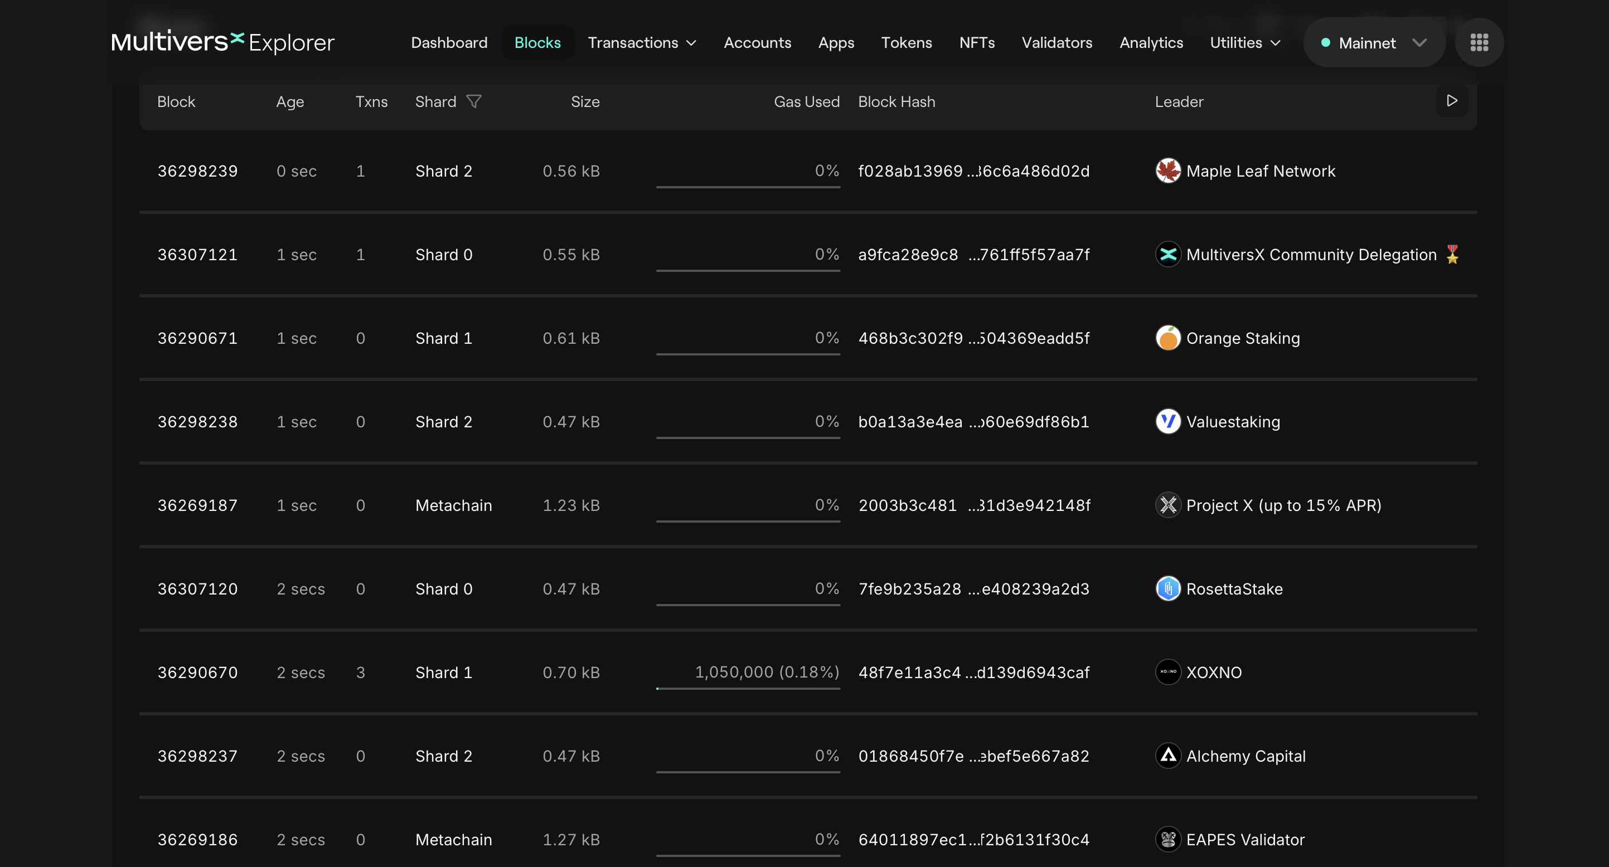Click the medal badge beside Community Delegation
Image resolution: width=1609 pixels, height=867 pixels.
[x=1452, y=254]
